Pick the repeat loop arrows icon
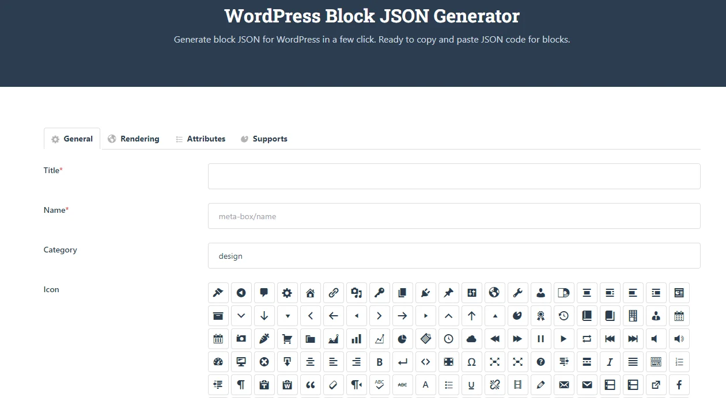This screenshot has height=398, width=726. tap(587, 339)
